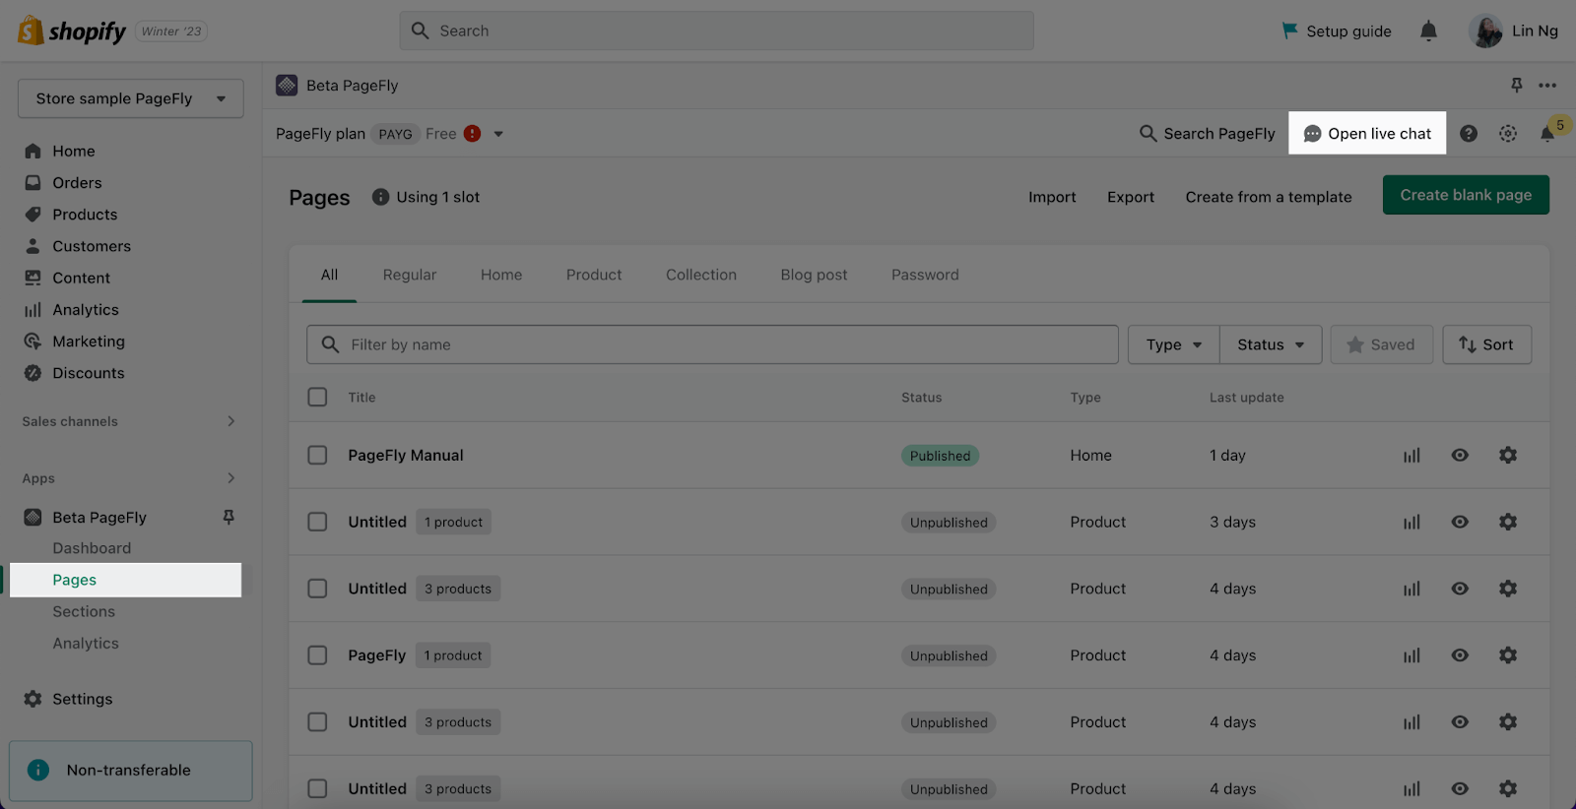Click Create blank page button
Image resolution: width=1576 pixels, height=809 pixels.
coord(1466,195)
